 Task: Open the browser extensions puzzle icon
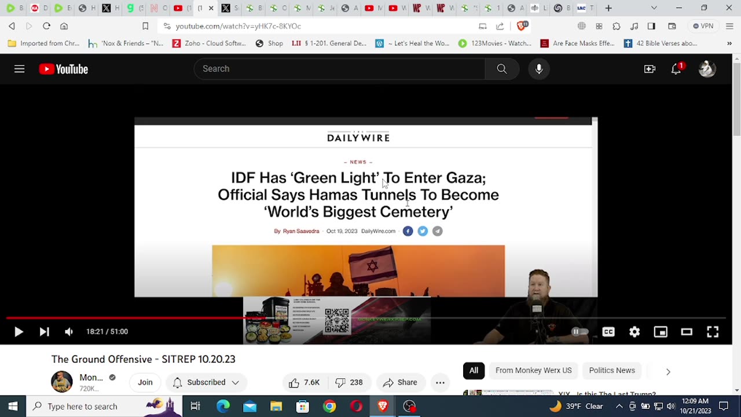point(617,26)
